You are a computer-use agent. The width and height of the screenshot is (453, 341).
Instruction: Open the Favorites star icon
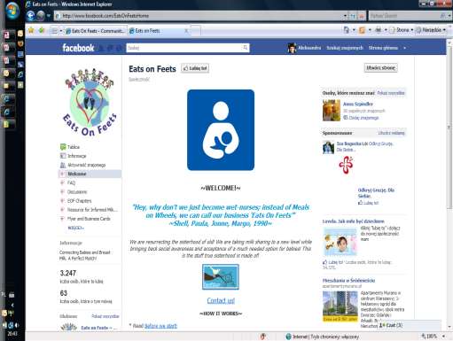pos(31,30)
